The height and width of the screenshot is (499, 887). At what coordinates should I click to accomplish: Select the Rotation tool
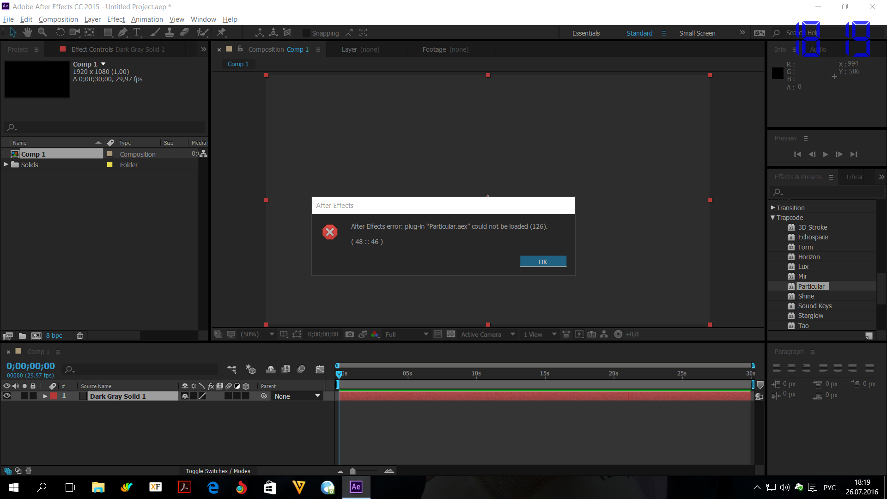(60, 32)
